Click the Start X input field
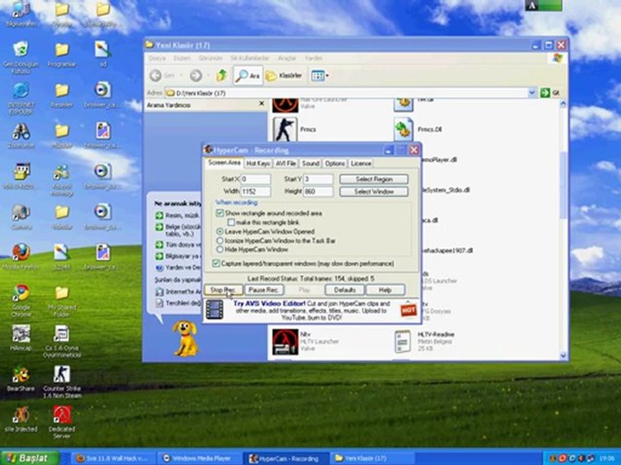 coord(256,179)
